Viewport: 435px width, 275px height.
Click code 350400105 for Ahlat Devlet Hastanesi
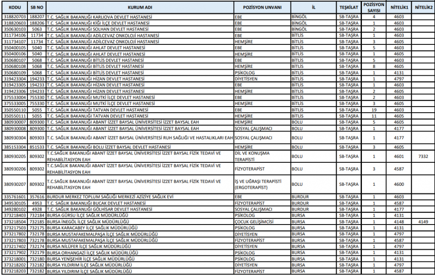[x=15, y=48]
